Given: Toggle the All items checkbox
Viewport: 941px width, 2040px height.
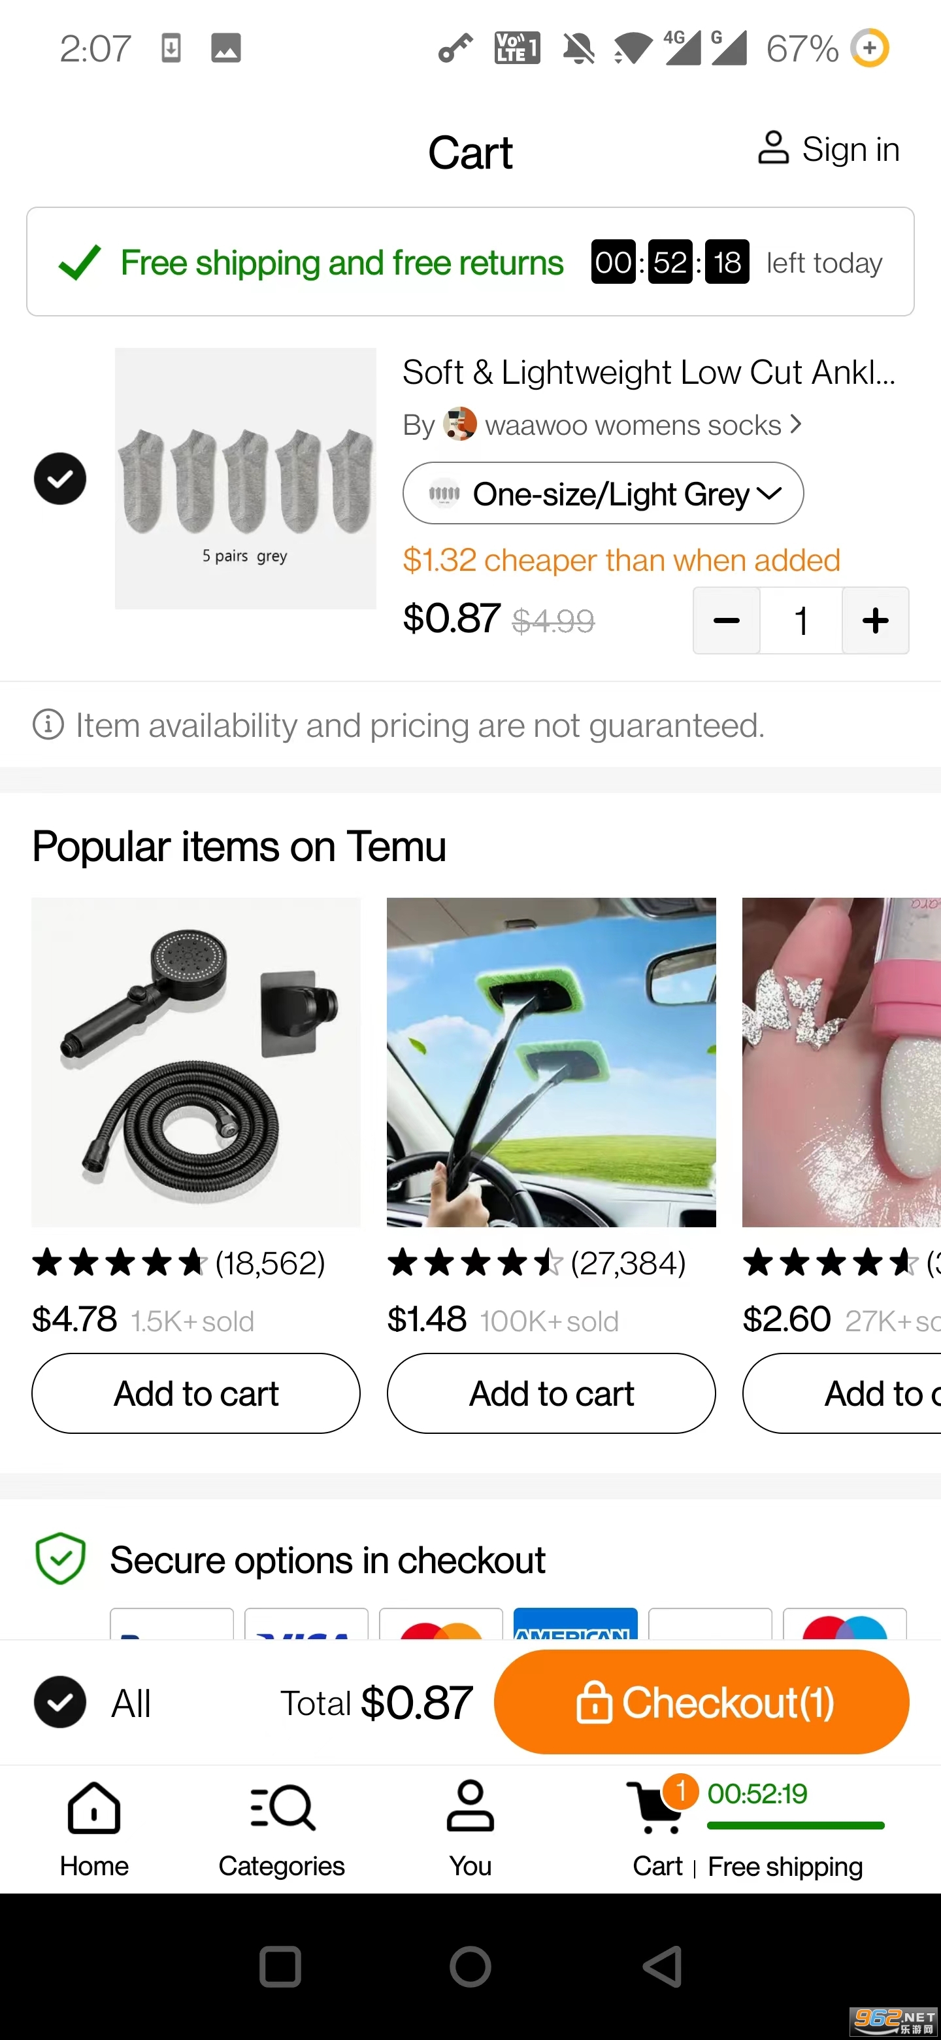Looking at the screenshot, I should [60, 1702].
